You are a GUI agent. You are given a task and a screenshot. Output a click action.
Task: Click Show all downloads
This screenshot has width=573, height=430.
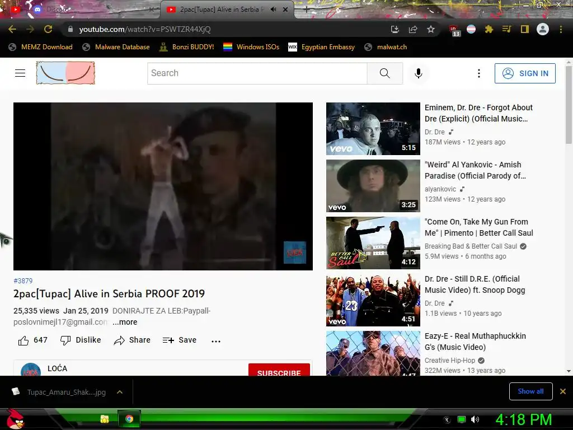(x=530, y=391)
